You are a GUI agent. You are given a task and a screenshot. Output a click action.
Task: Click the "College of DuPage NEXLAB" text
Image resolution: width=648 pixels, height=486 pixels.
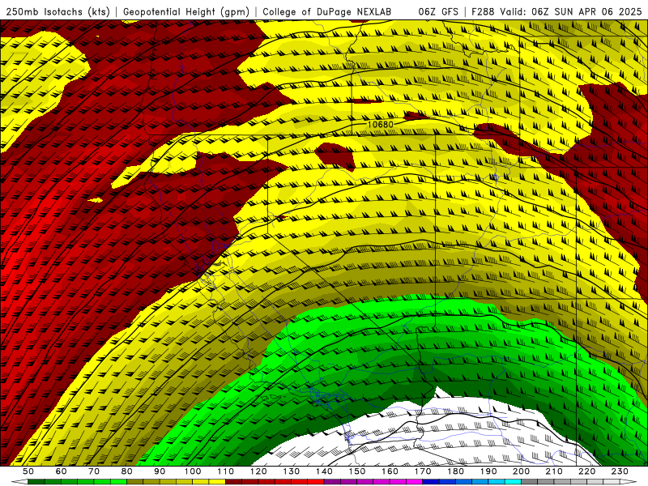[x=326, y=12]
